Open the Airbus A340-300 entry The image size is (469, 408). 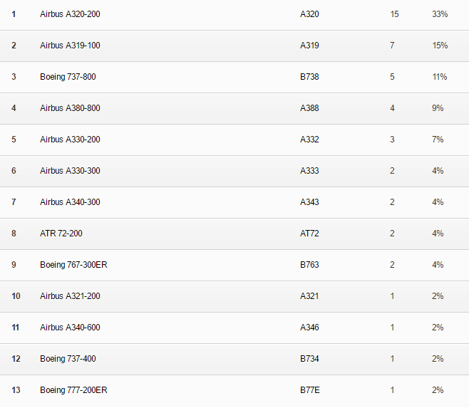click(x=70, y=202)
